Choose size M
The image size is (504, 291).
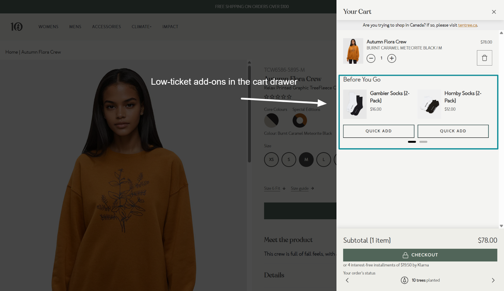306,160
